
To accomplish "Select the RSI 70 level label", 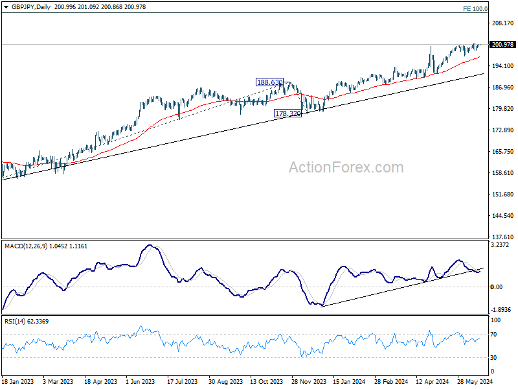I will (493, 335).
